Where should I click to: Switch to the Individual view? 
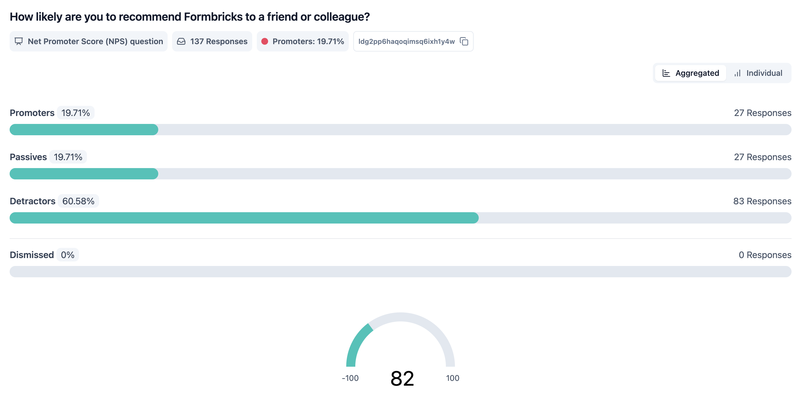coord(758,73)
